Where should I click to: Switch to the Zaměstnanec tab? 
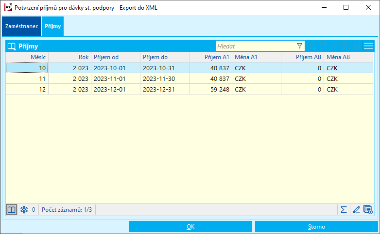tap(22, 26)
